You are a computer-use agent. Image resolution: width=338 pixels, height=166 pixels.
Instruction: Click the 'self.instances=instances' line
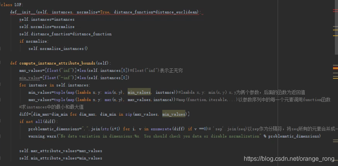[47, 19]
